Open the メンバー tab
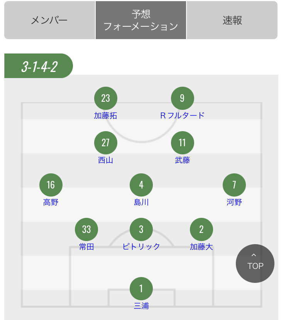The width and height of the screenshot is (286, 320). click(x=49, y=20)
